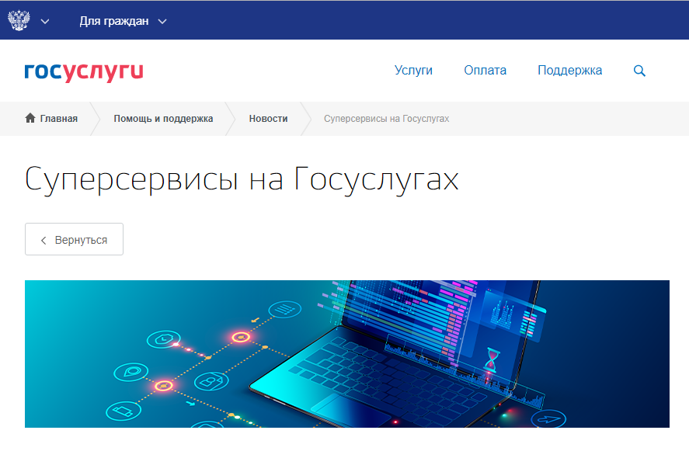Open the Услуги menu item

(413, 71)
